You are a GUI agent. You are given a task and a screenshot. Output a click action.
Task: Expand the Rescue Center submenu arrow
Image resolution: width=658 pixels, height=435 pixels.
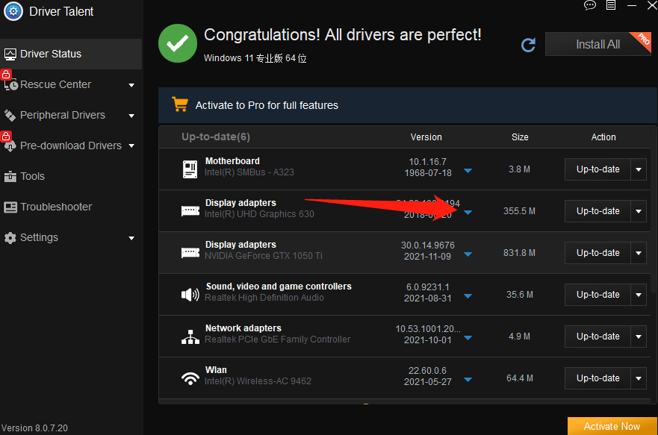tap(131, 85)
